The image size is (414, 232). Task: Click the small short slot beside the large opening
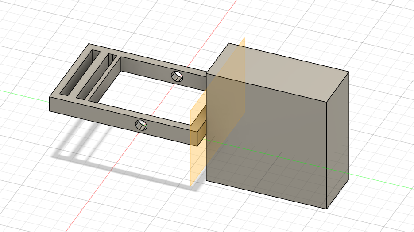click(x=112, y=59)
